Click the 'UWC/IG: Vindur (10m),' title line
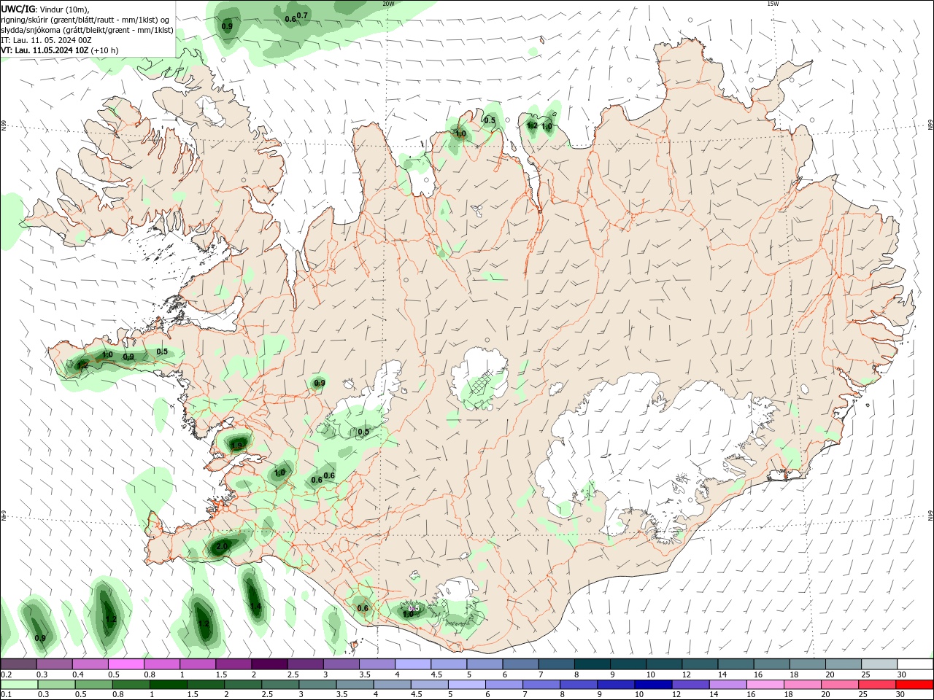Viewport: 934px width, 700px height. 45,9
